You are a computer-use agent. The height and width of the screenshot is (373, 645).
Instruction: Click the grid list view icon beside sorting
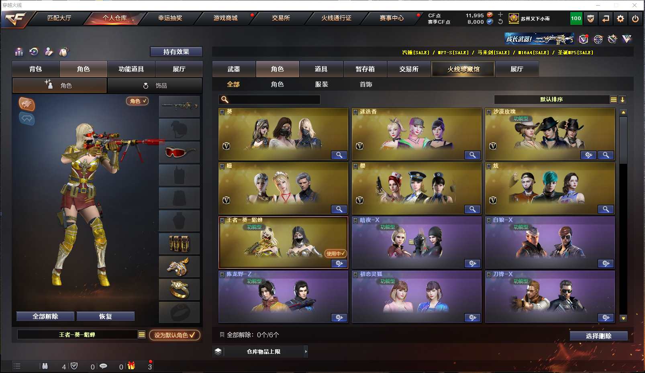[x=613, y=100]
